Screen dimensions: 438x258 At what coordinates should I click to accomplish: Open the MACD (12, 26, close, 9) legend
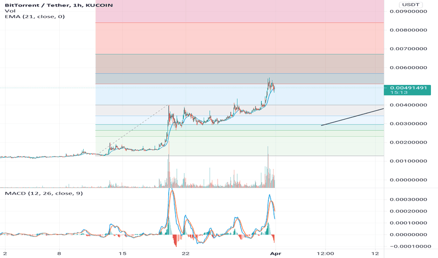pos(44,193)
